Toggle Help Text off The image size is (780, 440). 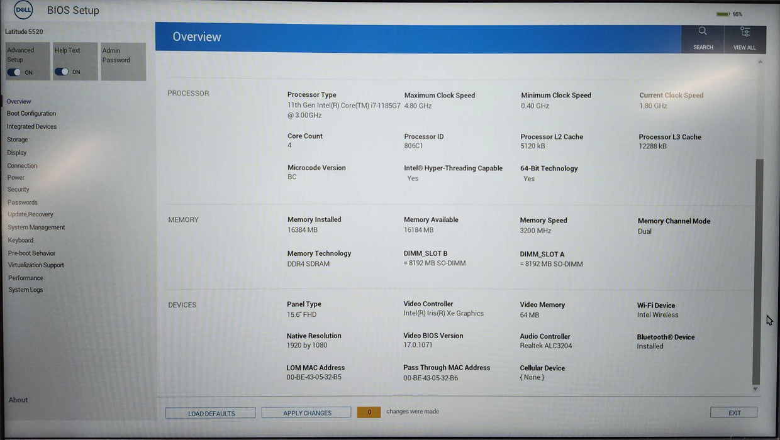[x=62, y=72]
